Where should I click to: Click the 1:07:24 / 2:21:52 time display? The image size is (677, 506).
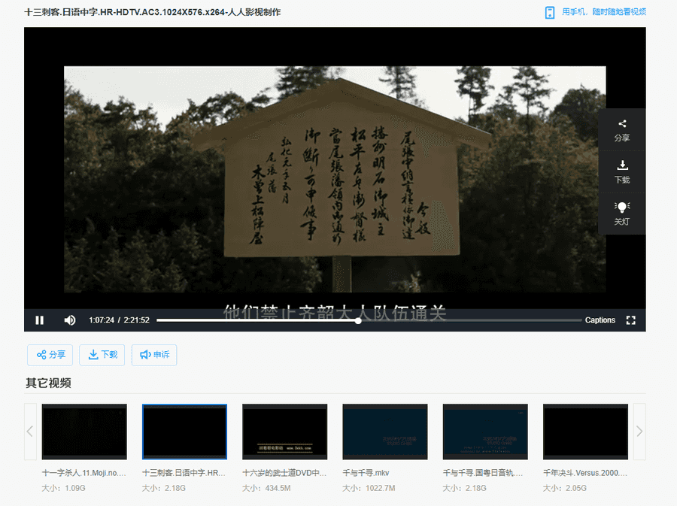[x=119, y=320]
